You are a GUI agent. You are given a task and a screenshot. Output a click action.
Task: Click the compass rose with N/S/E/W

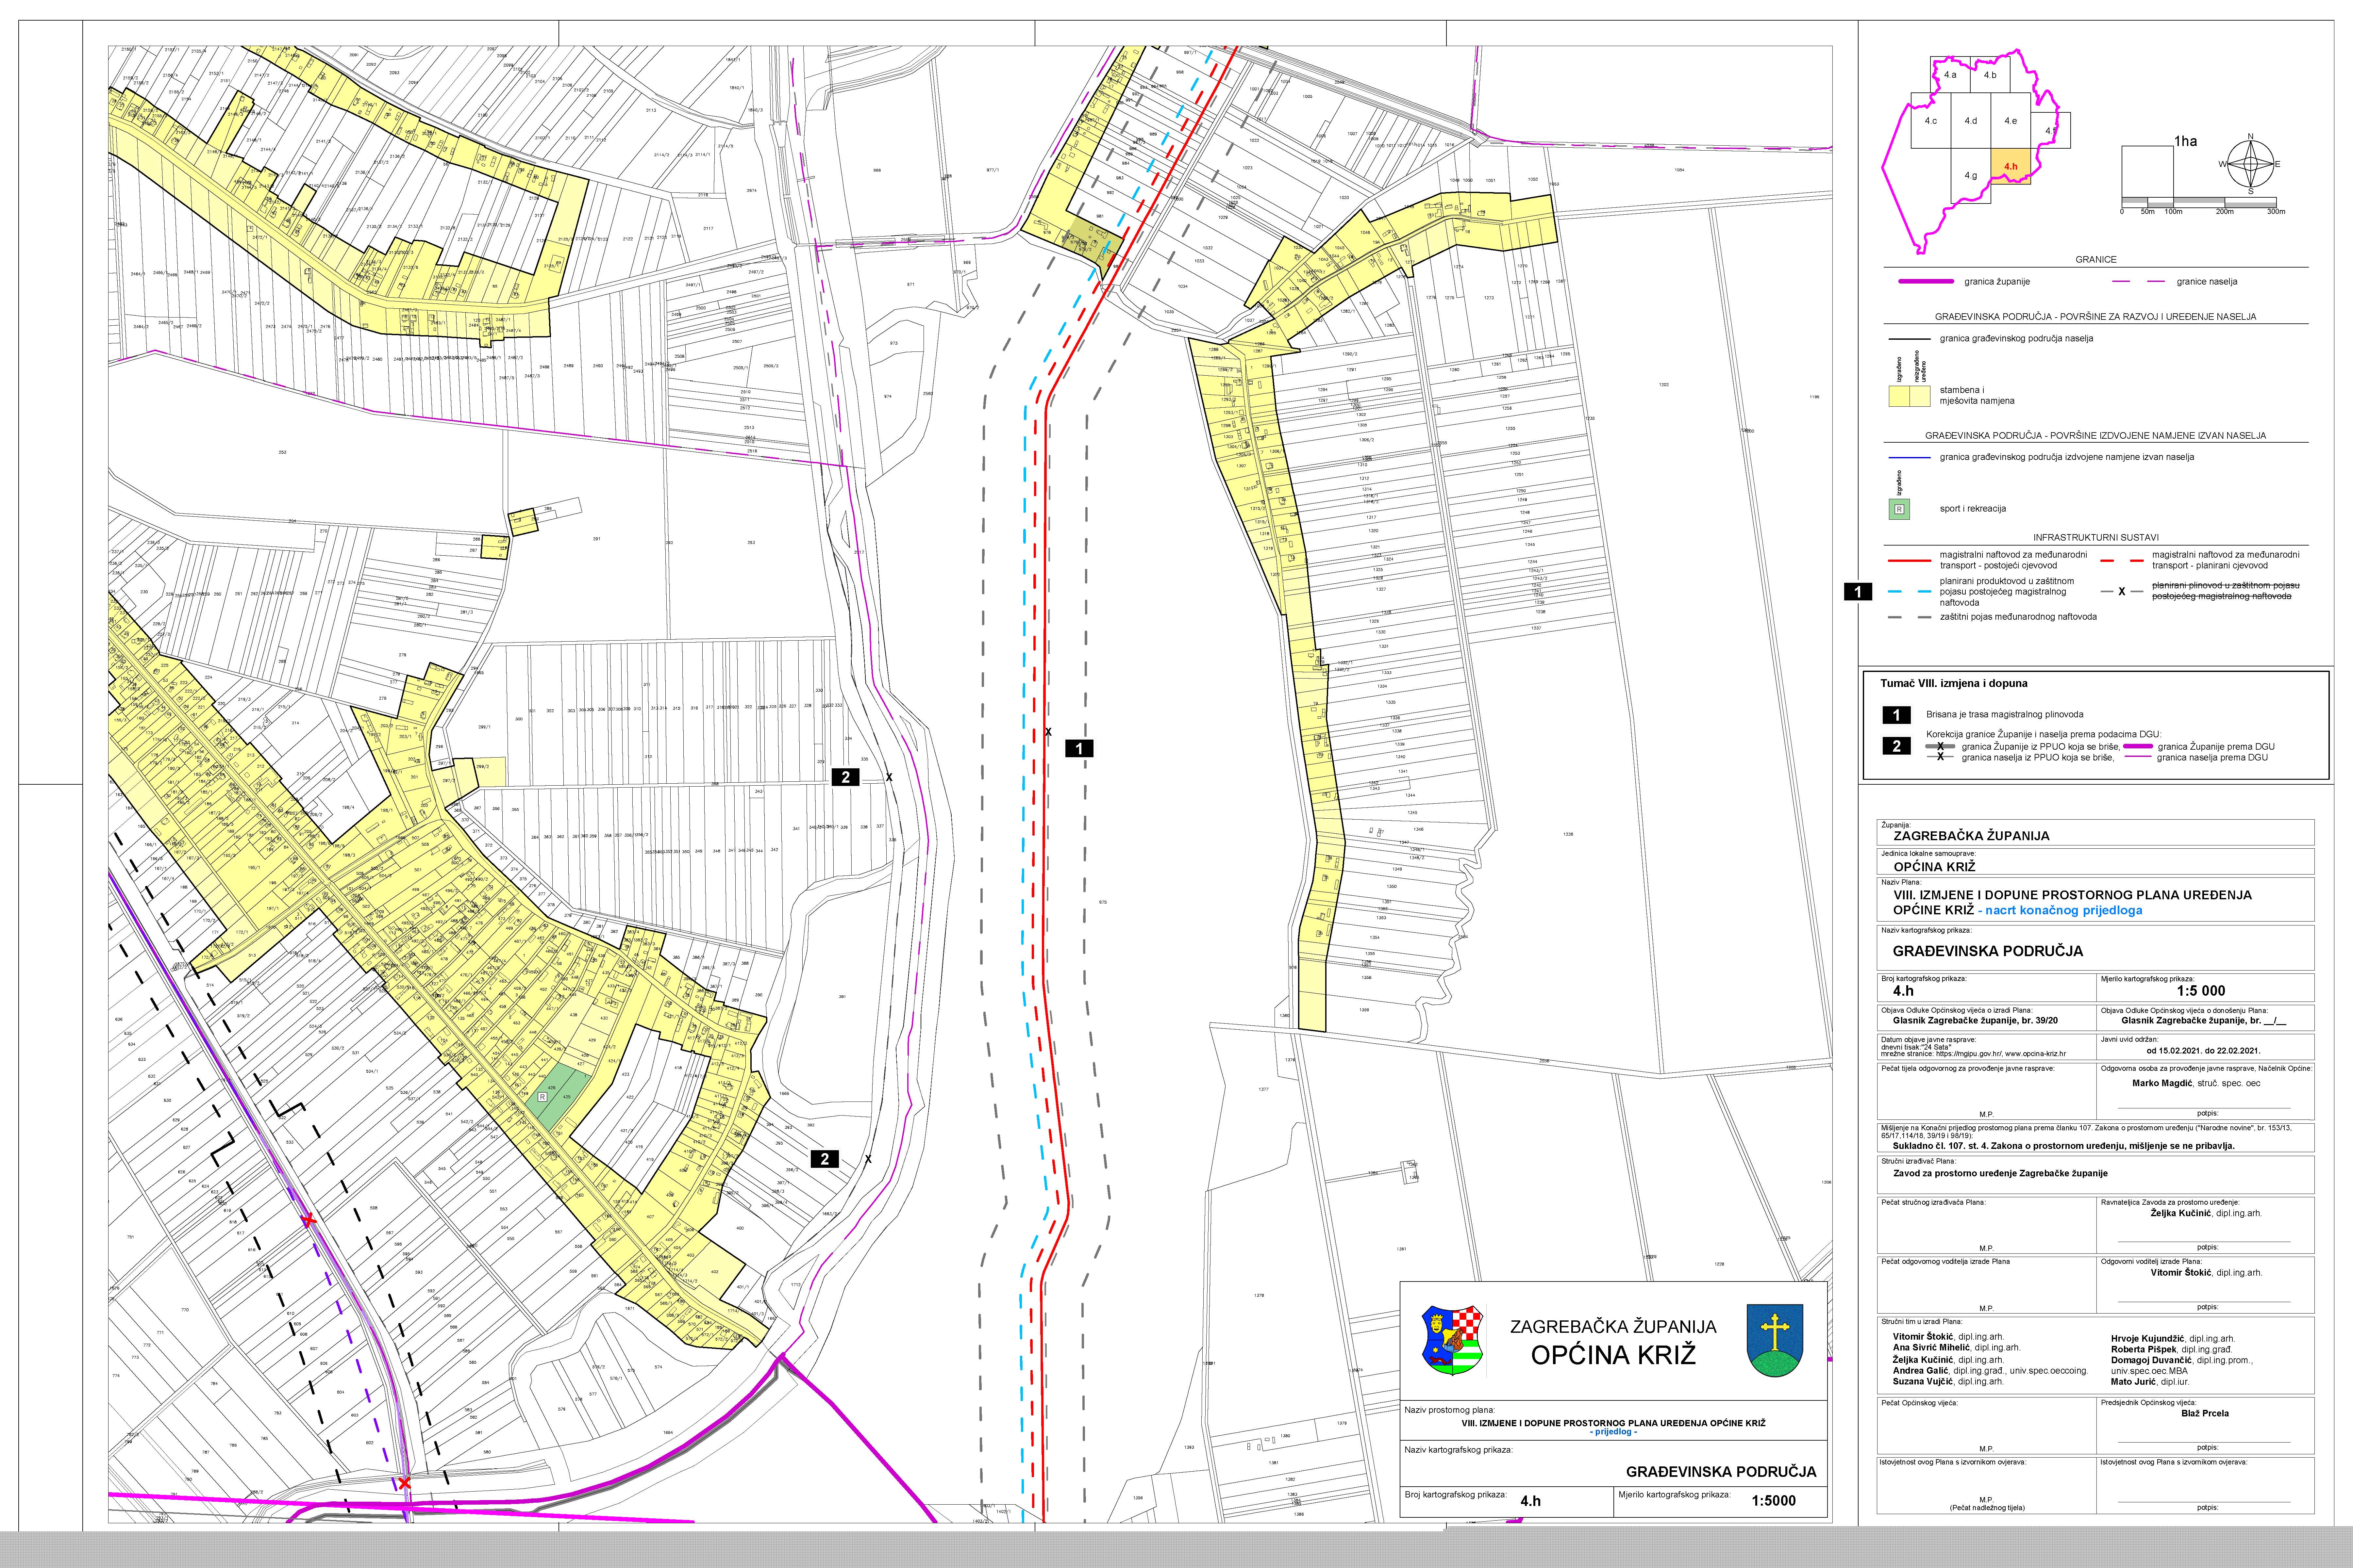[2250, 164]
